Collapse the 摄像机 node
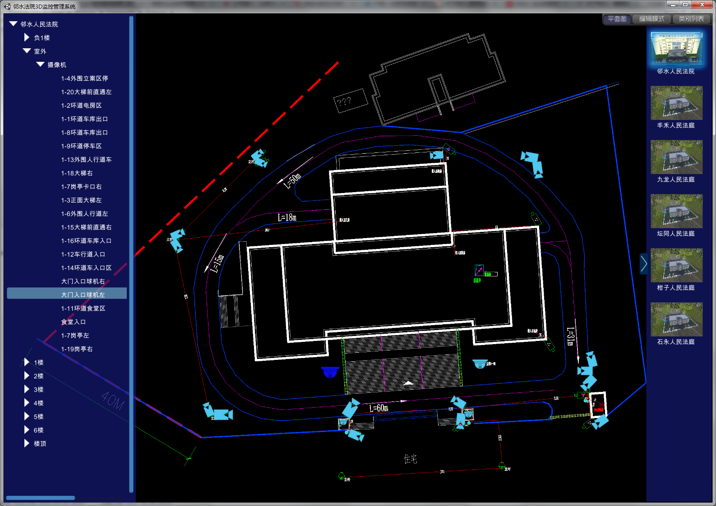716x506 pixels. tap(40, 64)
